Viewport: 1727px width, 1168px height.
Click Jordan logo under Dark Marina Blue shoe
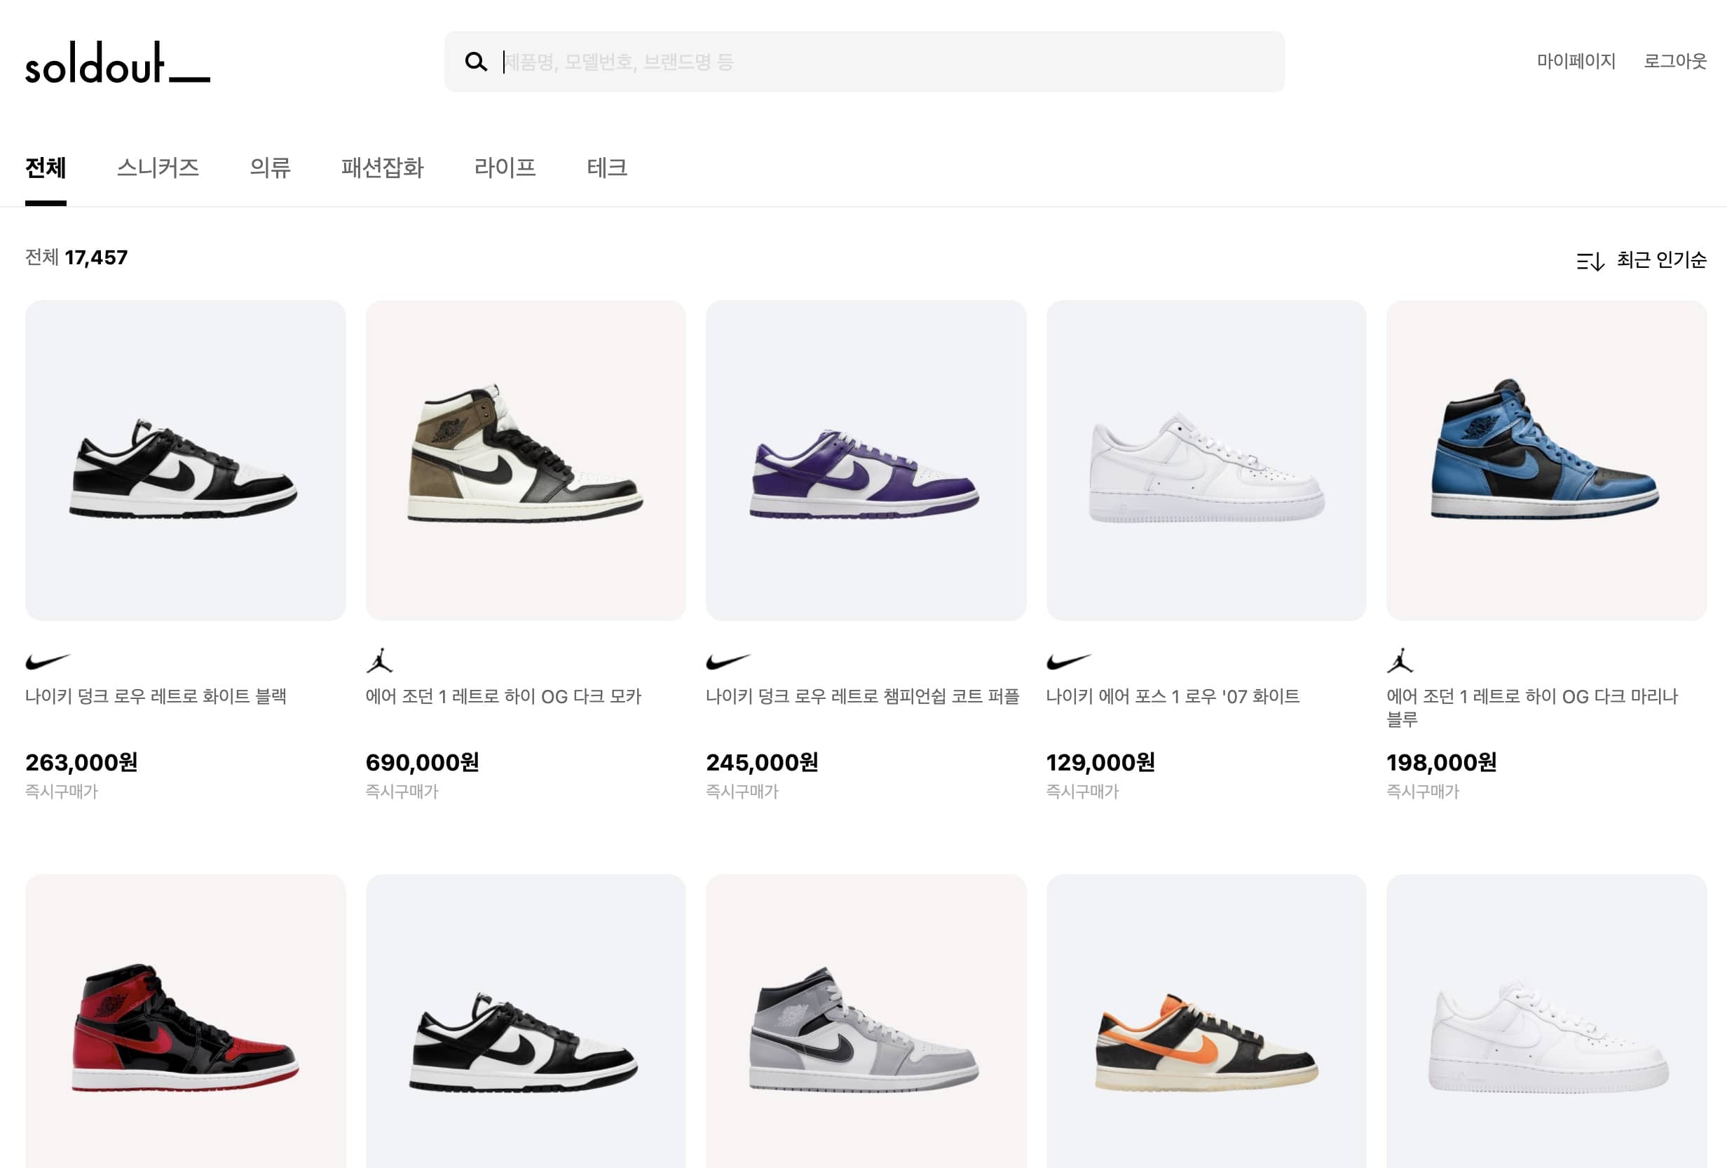[1400, 660]
